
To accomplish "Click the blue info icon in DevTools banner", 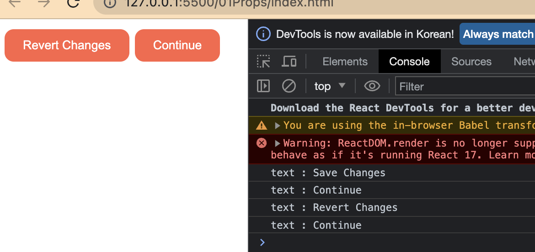I will [263, 34].
